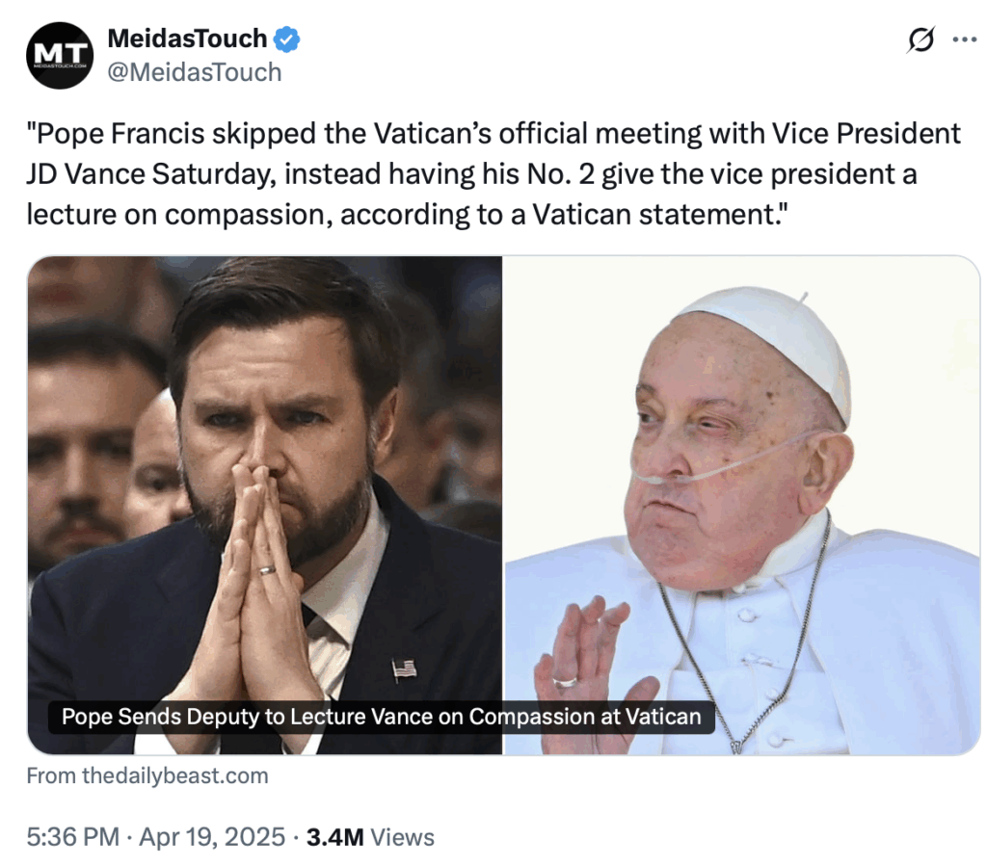Select the quoted tweet text about Pope Francis
Screen dimensions: 987x865
493,174
